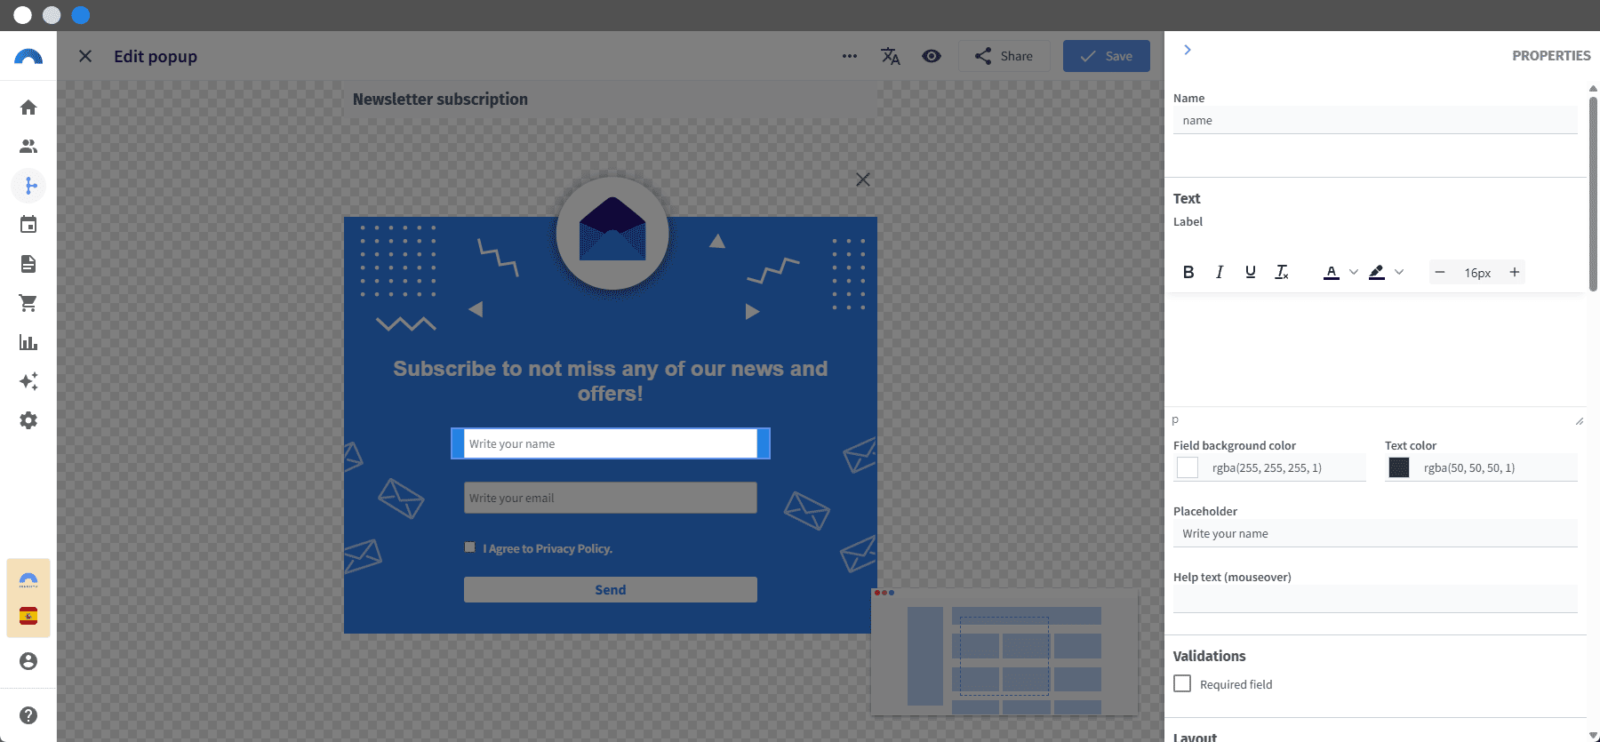Screen dimensions: 1600x742
Task: Open the bar chart analytics icon in the sidebar
Action: point(28,342)
